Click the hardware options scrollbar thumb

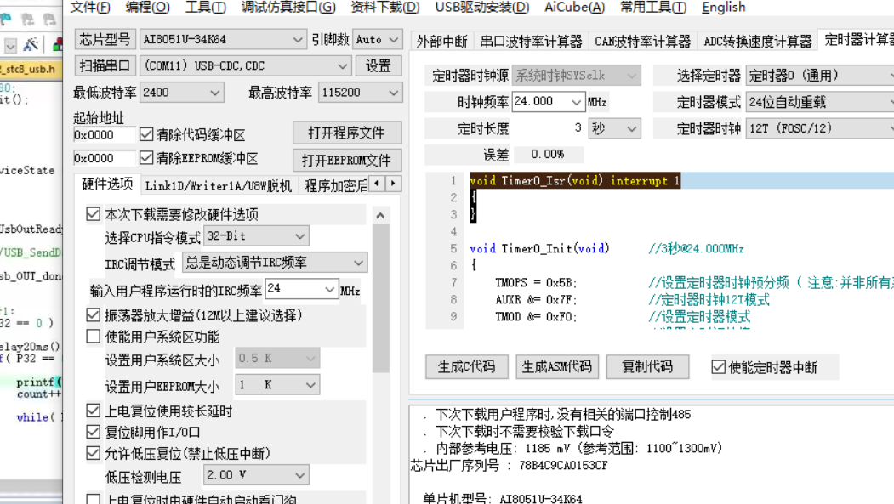(x=381, y=299)
